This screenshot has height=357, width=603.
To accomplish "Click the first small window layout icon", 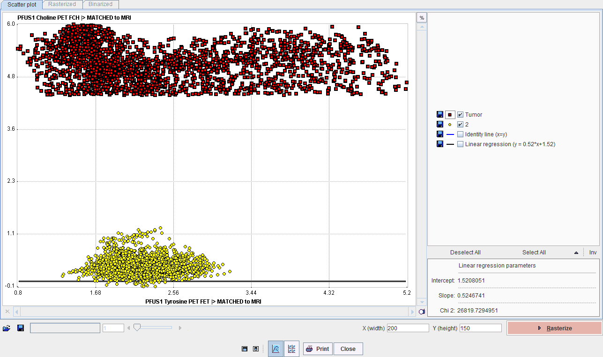I will 245,349.
